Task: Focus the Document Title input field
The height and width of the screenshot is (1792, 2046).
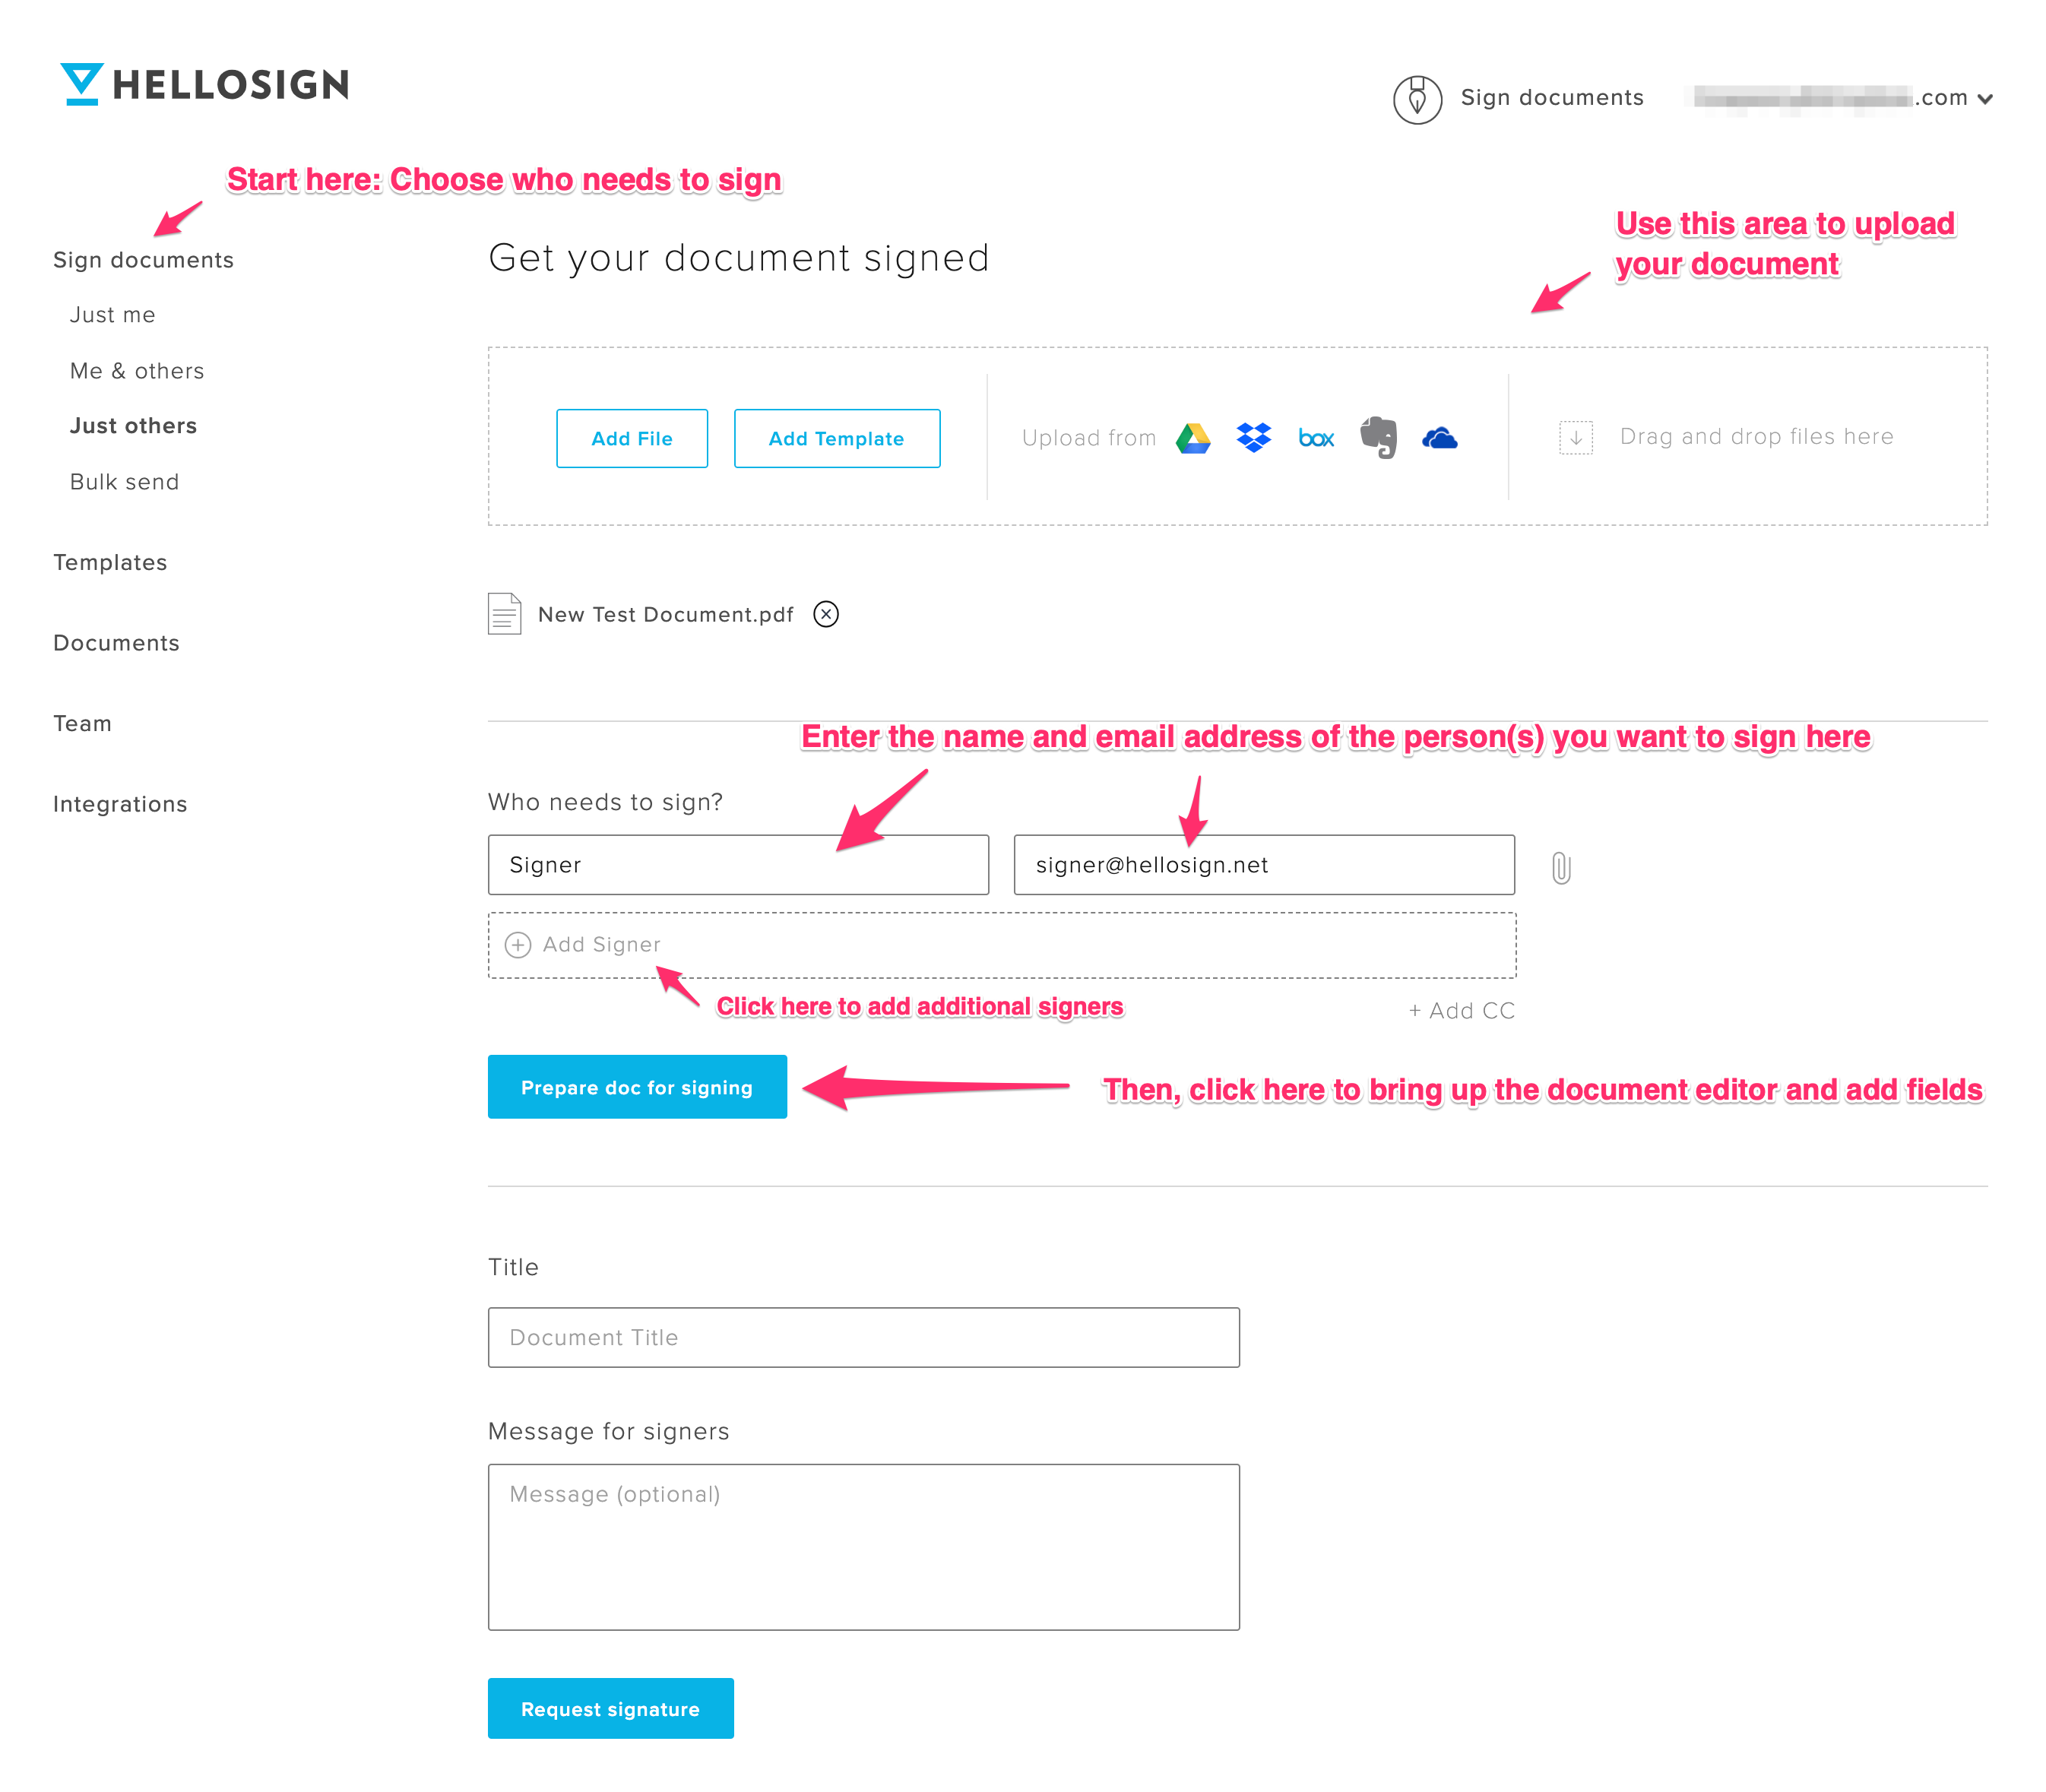Action: pyautogui.click(x=864, y=1337)
